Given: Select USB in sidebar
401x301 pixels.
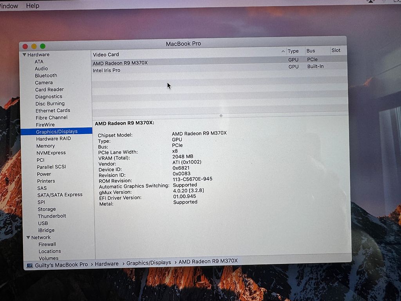Looking at the screenshot, I should point(43,223).
